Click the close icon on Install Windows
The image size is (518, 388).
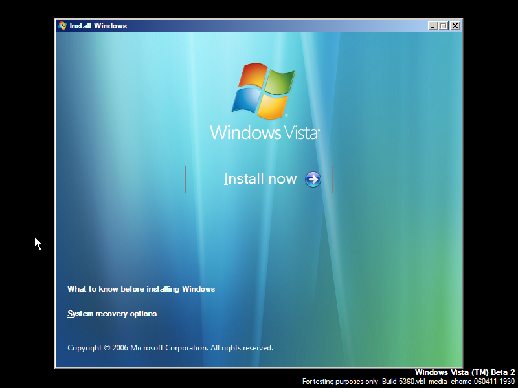click(455, 26)
